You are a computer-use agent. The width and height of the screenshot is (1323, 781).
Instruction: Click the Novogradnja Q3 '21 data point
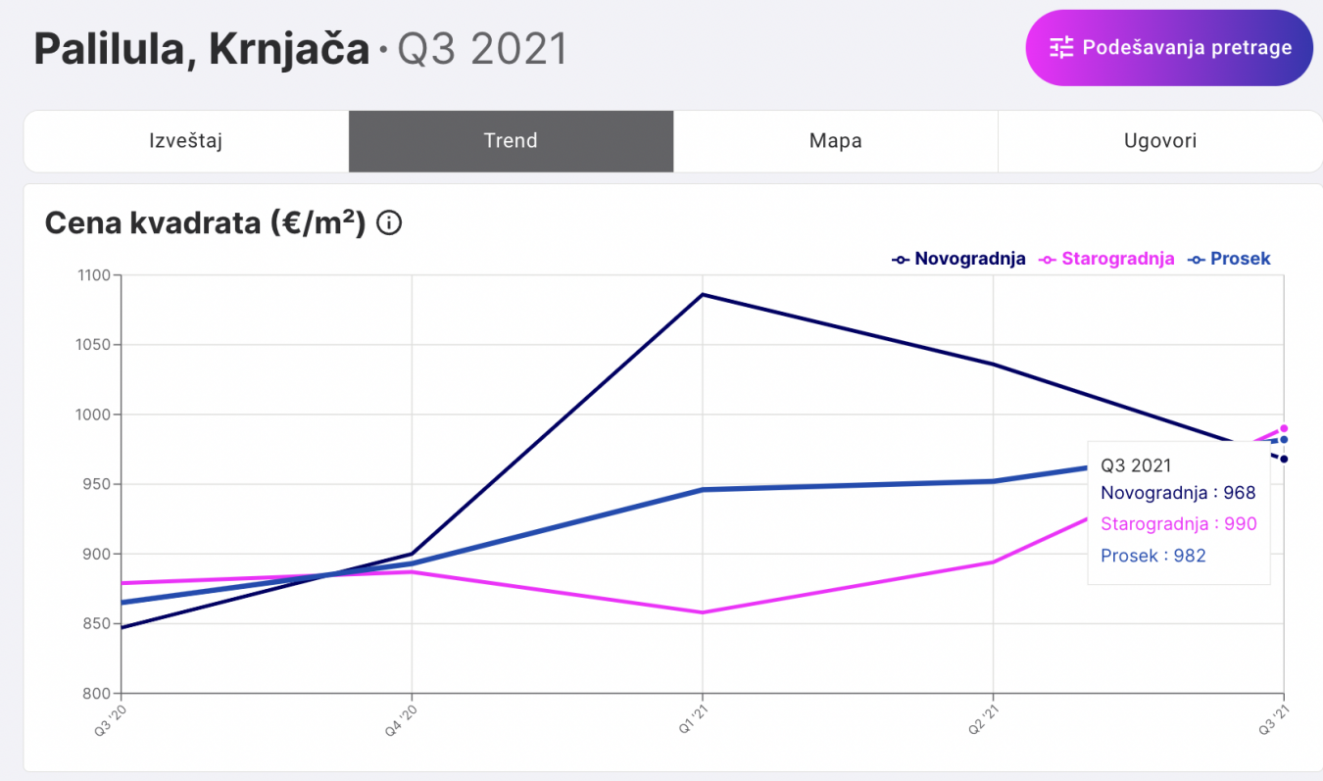pyautogui.click(x=1284, y=459)
